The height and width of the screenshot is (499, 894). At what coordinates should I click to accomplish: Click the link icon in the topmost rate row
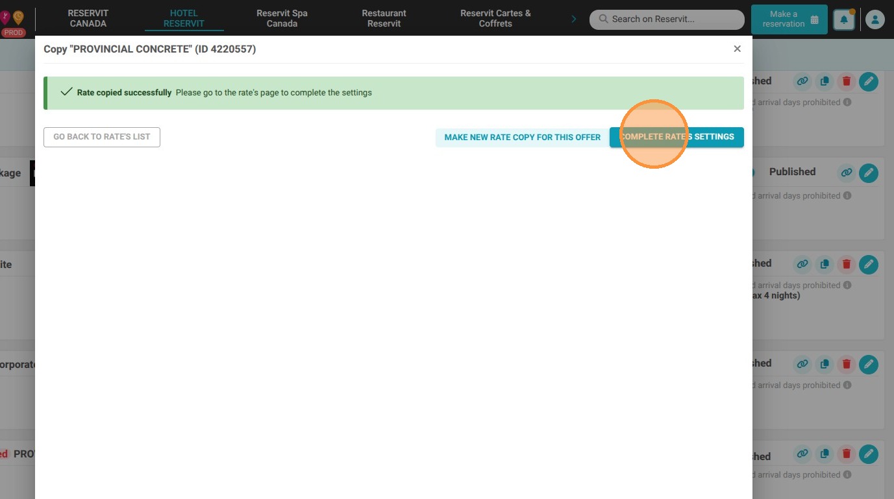click(x=803, y=82)
